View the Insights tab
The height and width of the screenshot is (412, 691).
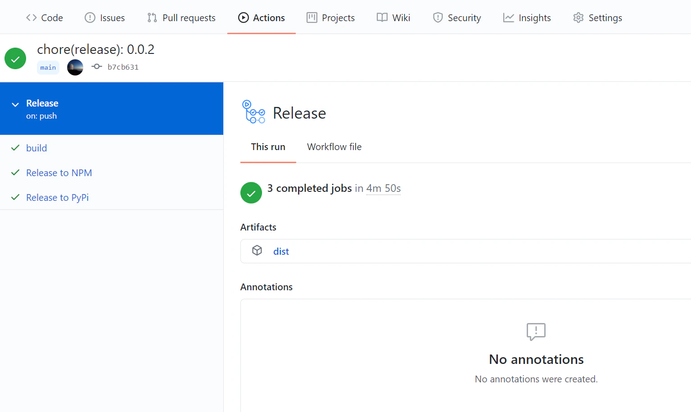(527, 18)
